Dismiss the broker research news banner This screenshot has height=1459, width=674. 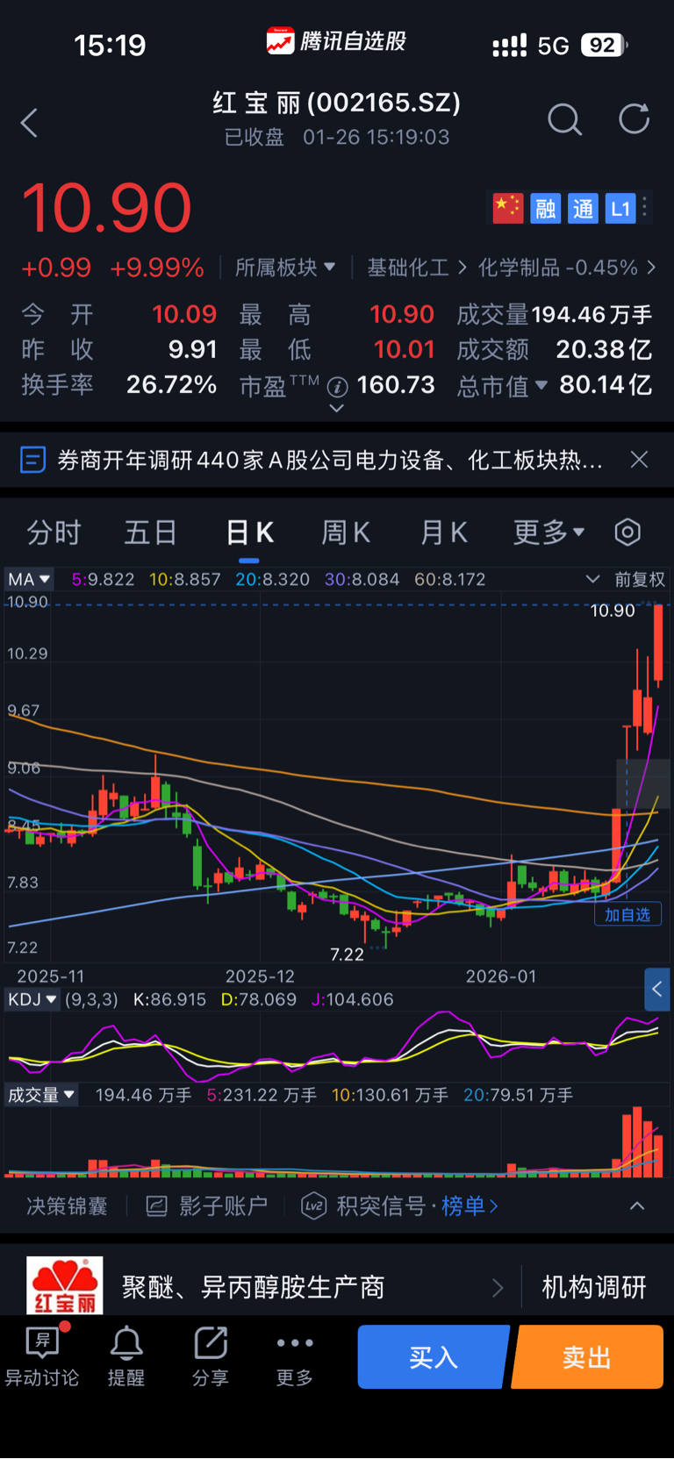(x=640, y=460)
